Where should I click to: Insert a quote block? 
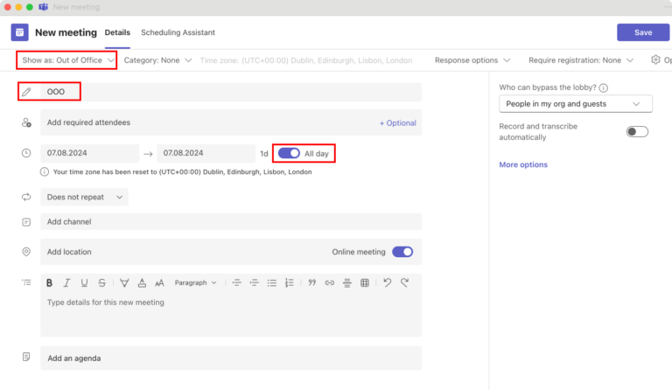311,282
